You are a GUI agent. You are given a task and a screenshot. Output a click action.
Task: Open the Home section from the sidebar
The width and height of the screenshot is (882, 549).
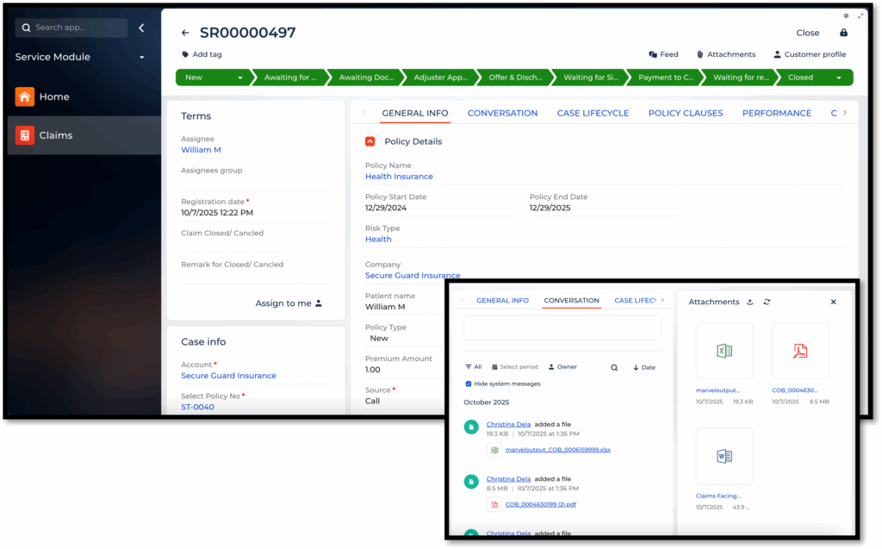pyautogui.click(x=53, y=97)
